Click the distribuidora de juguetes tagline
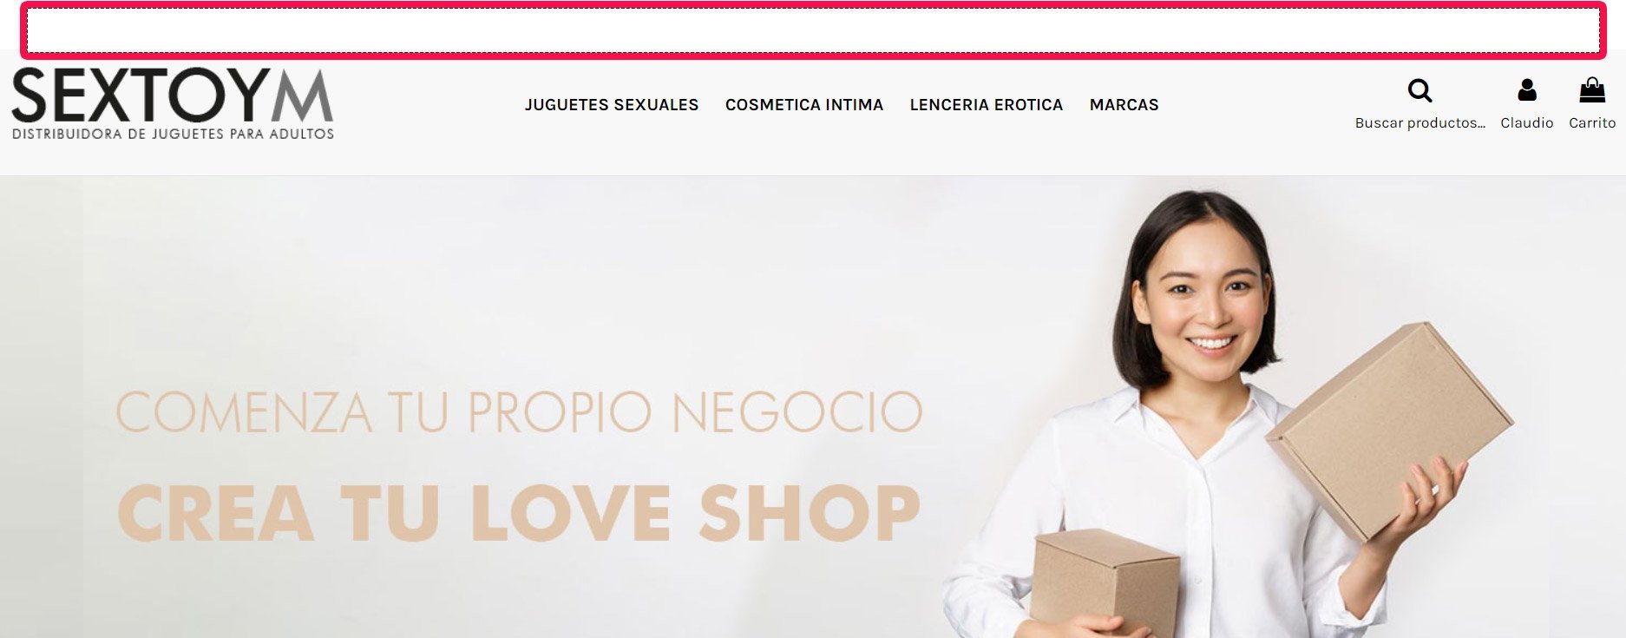The height and width of the screenshot is (638, 1626). coord(173,134)
